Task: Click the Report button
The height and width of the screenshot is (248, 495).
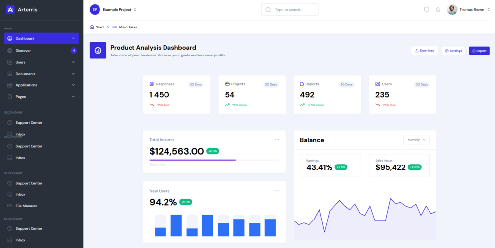Action: (x=479, y=51)
